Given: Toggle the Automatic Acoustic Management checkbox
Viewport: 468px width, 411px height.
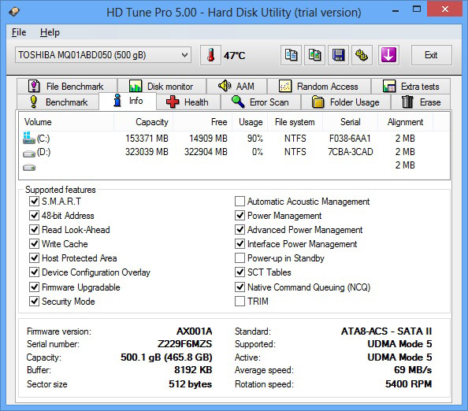Looking at the screenshot, I should coord(240,202).
